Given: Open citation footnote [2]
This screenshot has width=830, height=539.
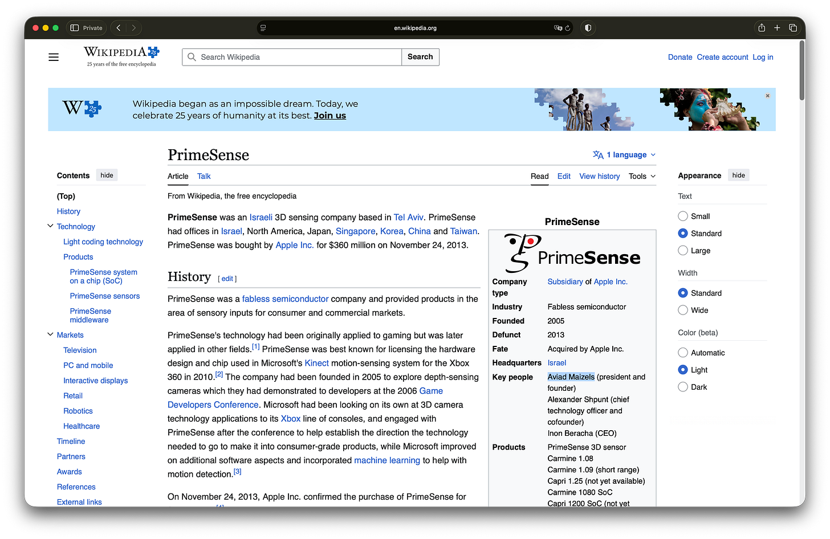Looking at the screenshot, I should click(x=219, y=374).
